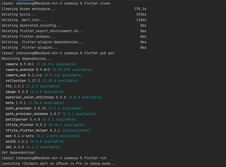Click 'tflite_flutter_helper' package name
This screenshot has width=226, height=167.
pyautogui.click(x=27, y=130)
